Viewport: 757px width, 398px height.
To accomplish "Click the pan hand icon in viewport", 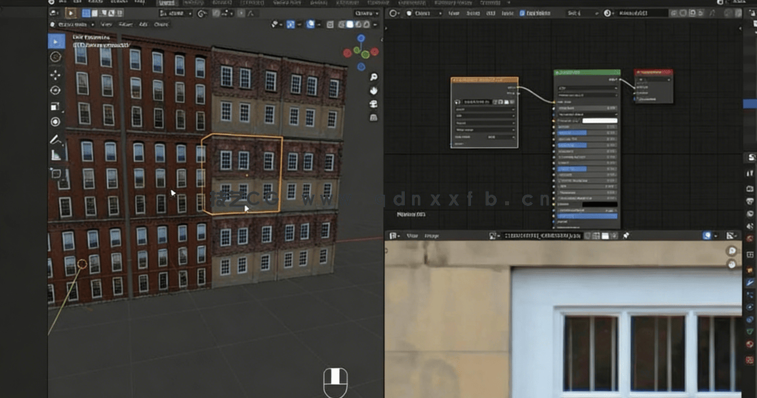I will pyautogui.click(x=373, y=91).
